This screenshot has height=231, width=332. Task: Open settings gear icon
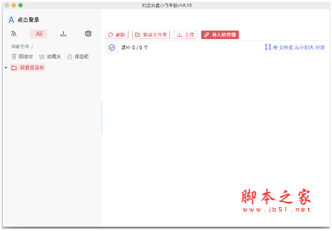pyautogui.click(x=88, y=34)
